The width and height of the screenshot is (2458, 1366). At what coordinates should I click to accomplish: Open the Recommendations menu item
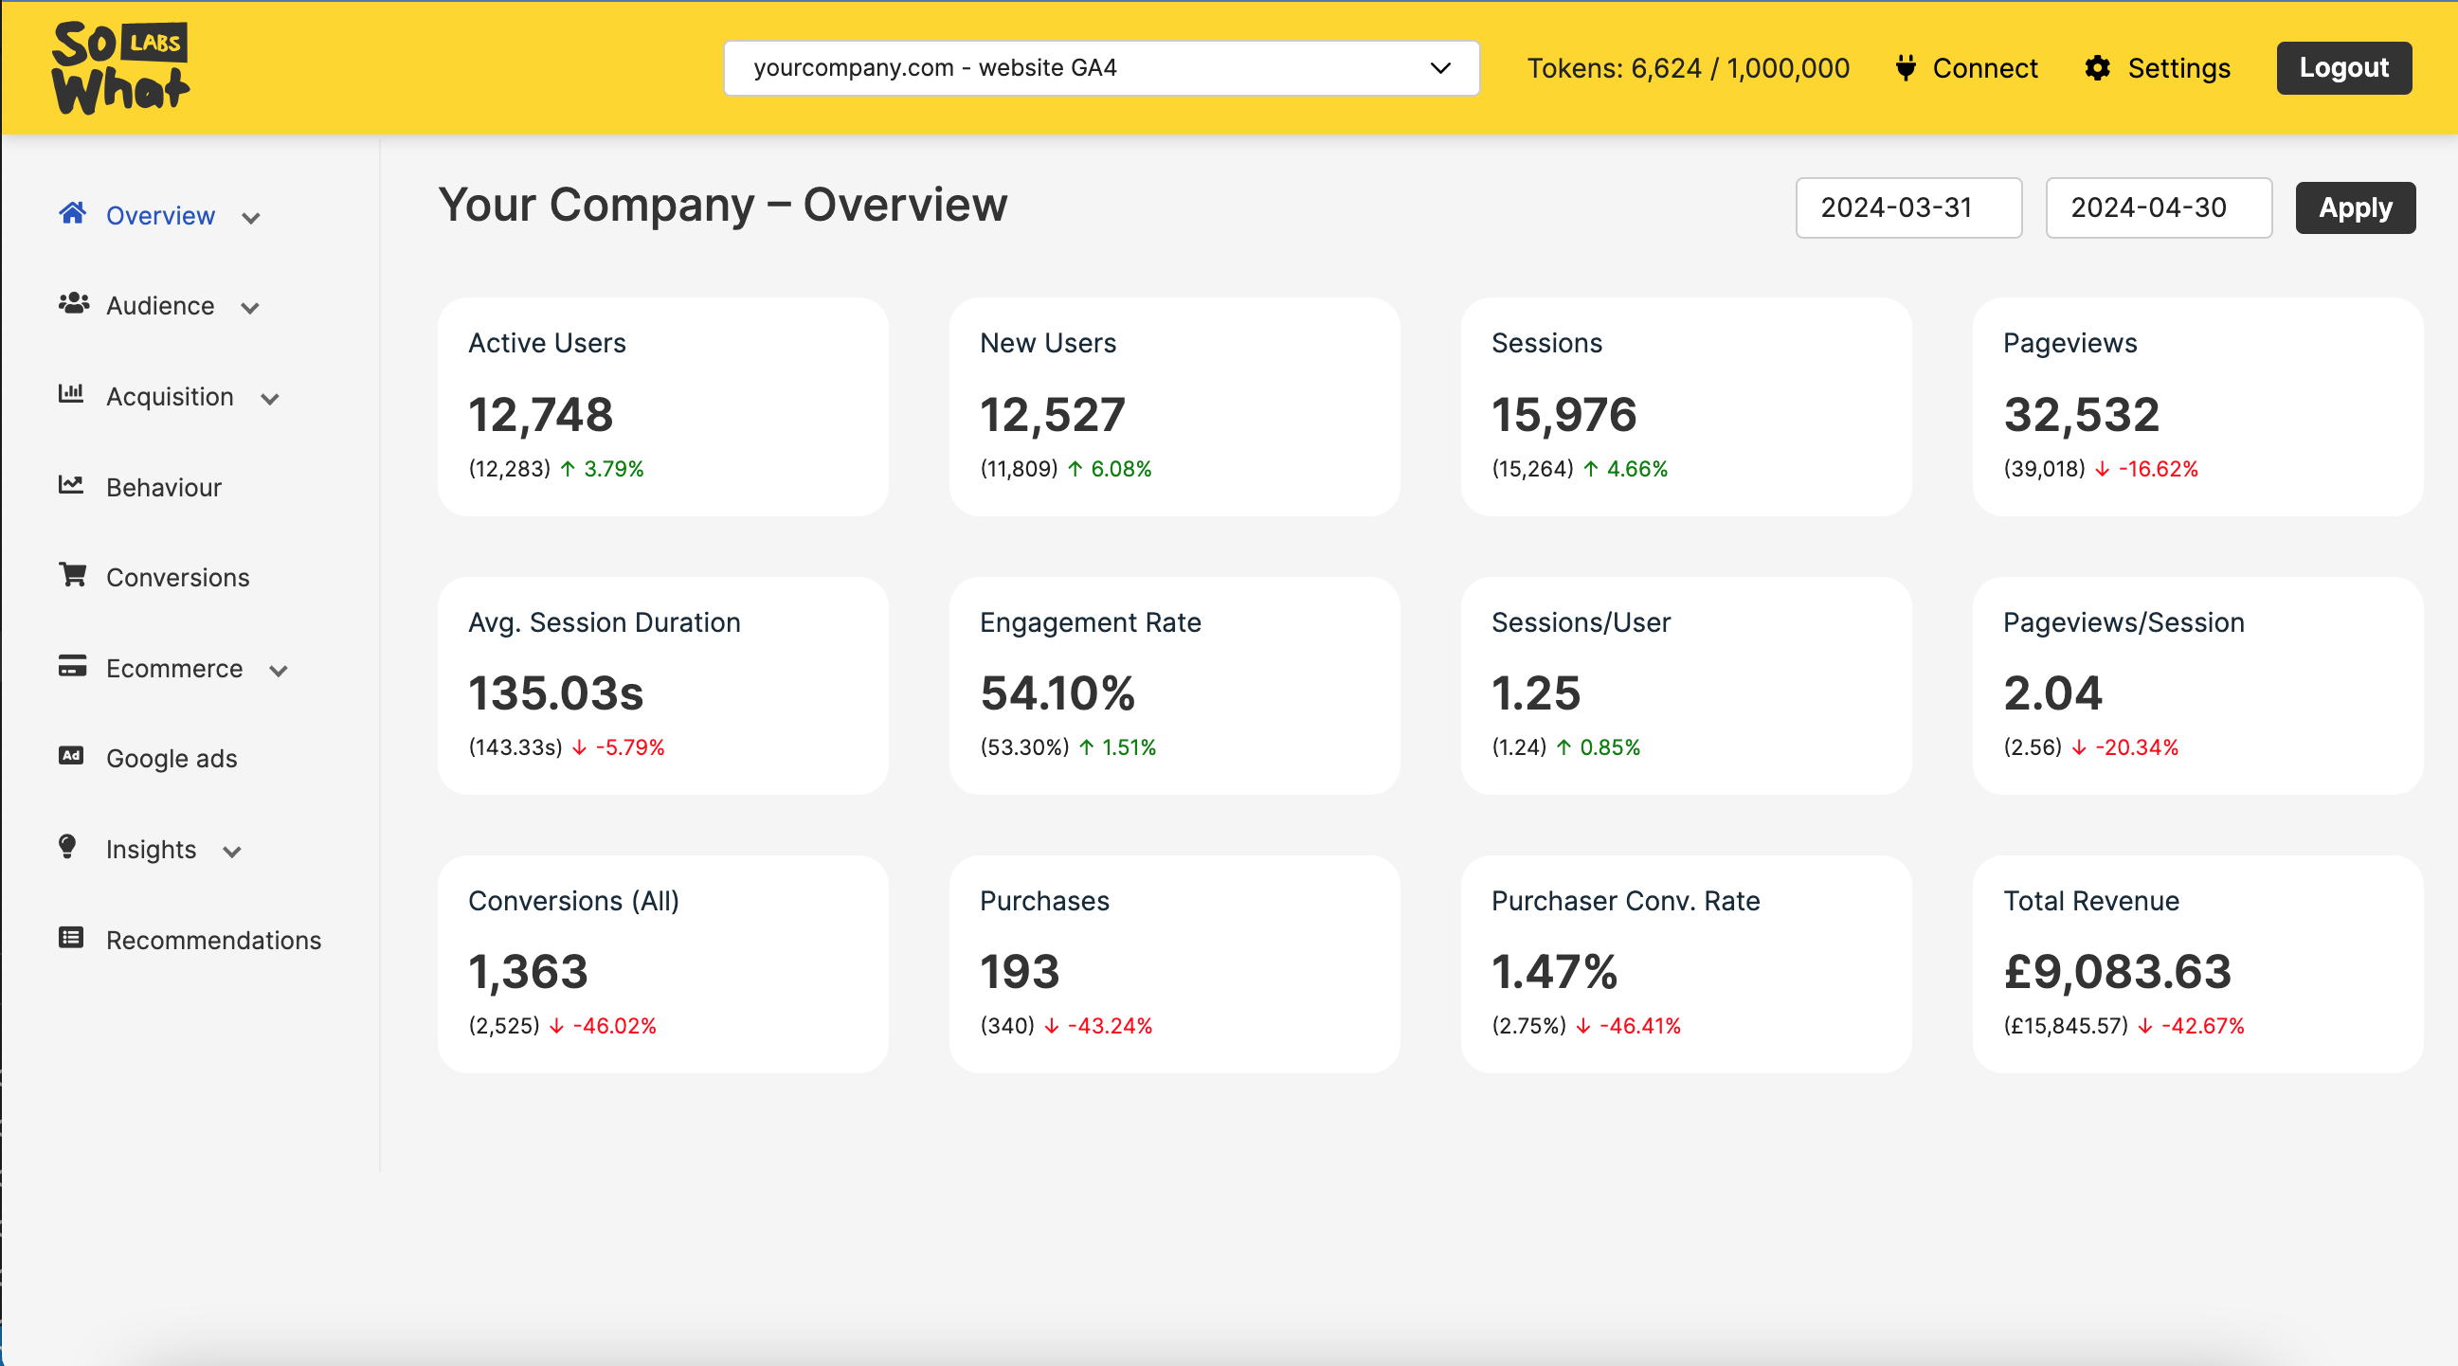213,940
